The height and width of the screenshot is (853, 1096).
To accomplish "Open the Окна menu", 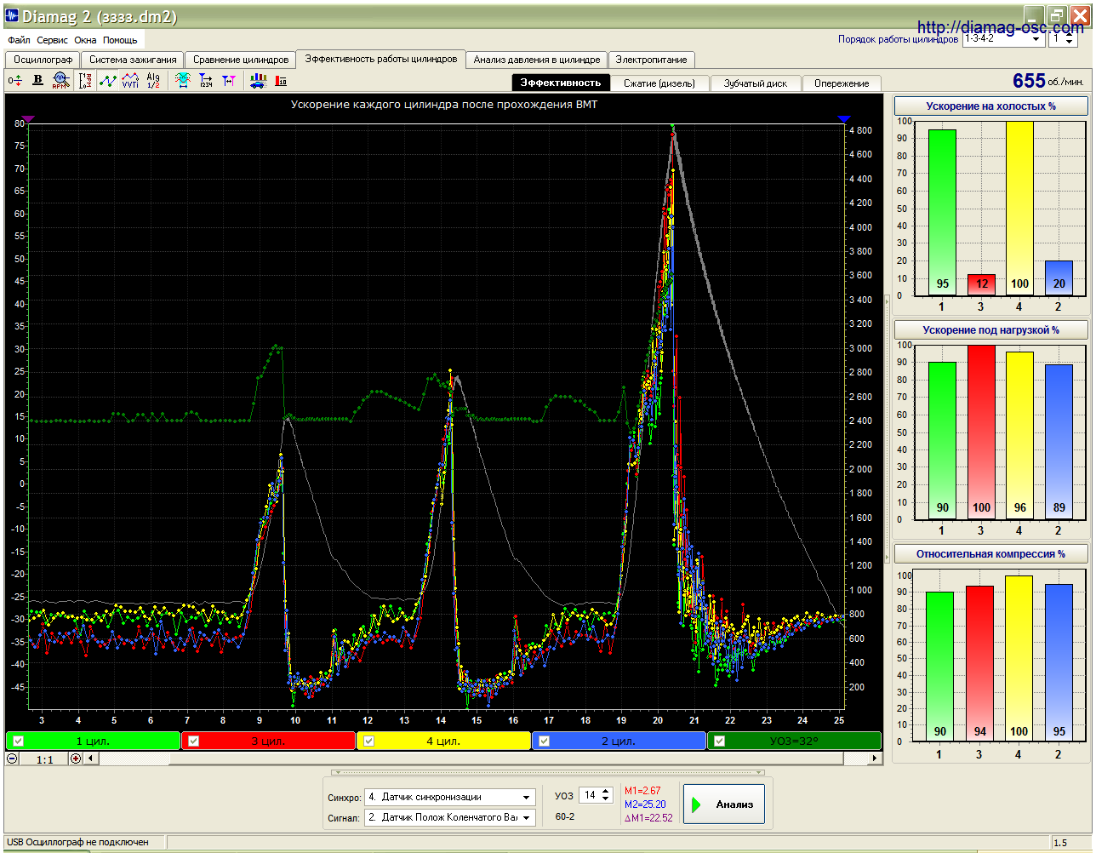I will tap(85, 40).
